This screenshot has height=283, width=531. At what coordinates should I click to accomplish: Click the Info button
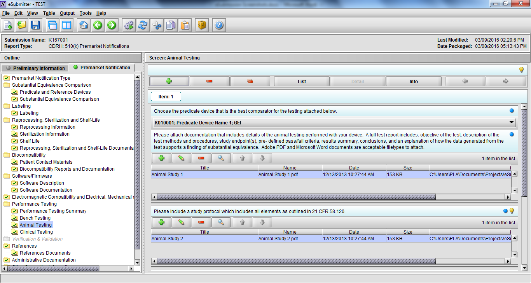[413, 81]
